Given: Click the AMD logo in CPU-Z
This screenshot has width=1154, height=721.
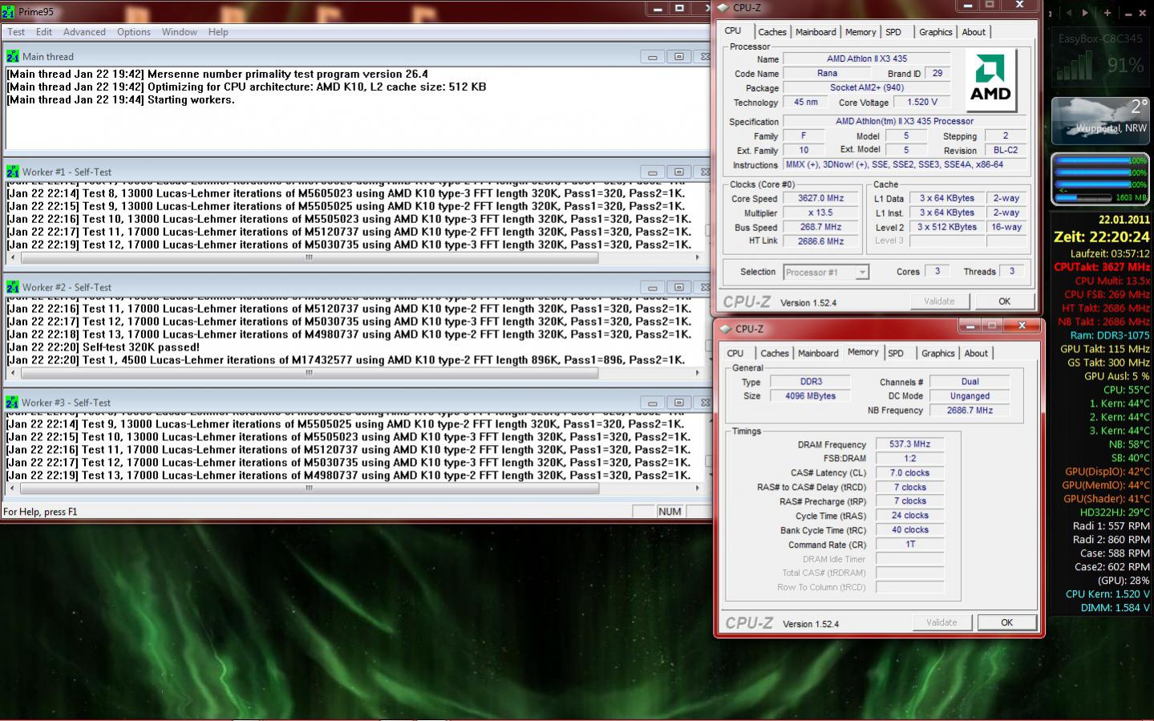Looking at the screenshot, I should point(990,80).
